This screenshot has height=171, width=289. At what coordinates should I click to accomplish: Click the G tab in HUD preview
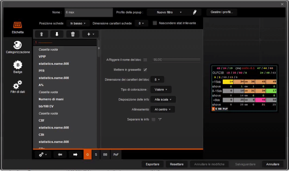(x=213, y=109)
